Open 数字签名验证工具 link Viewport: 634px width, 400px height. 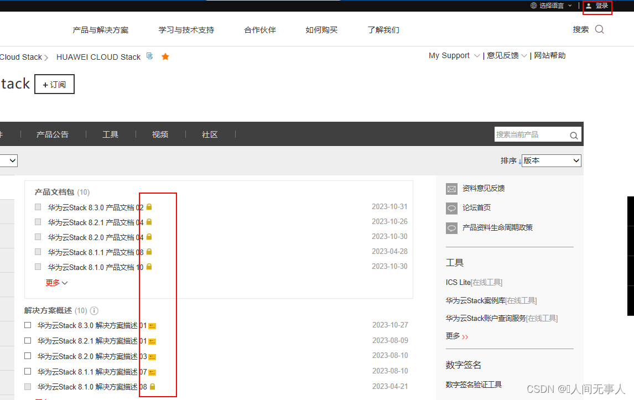pyautogui.click(x=474, y=385)
